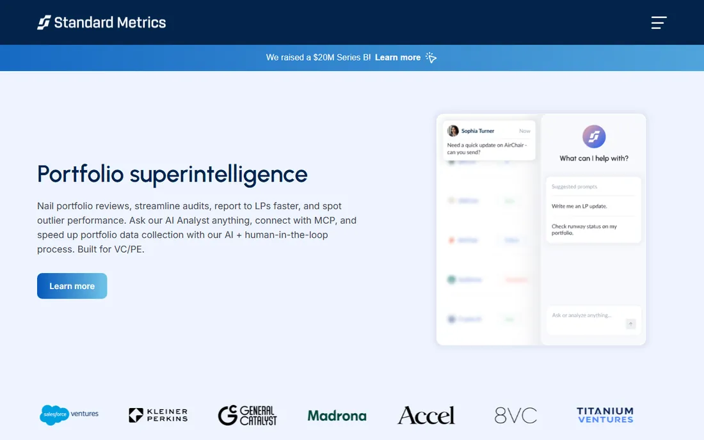Click Sophia Turner's avatar in notification

click(453, 130)
